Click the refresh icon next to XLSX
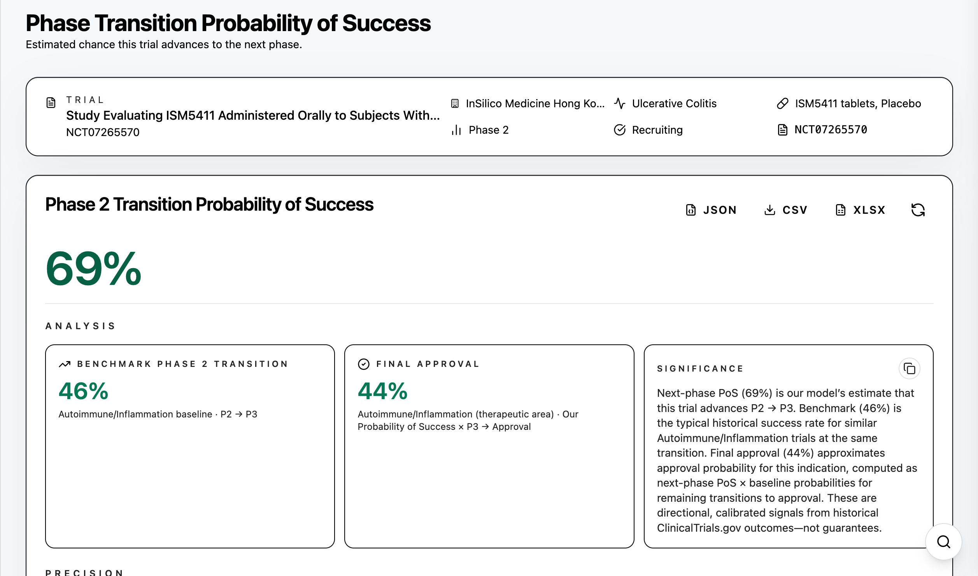The width and height of the screenshot is (978, 576). click(x=918, y=210)
